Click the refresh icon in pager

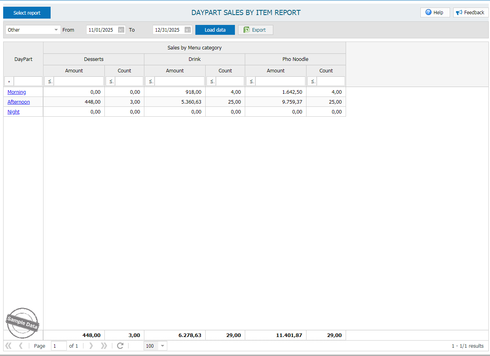120,346
